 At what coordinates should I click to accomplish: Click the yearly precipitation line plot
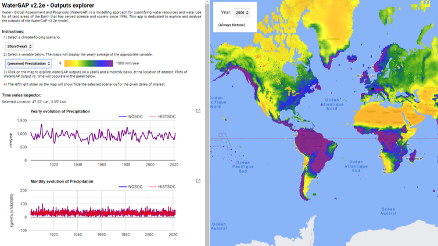tap(103, 135)
